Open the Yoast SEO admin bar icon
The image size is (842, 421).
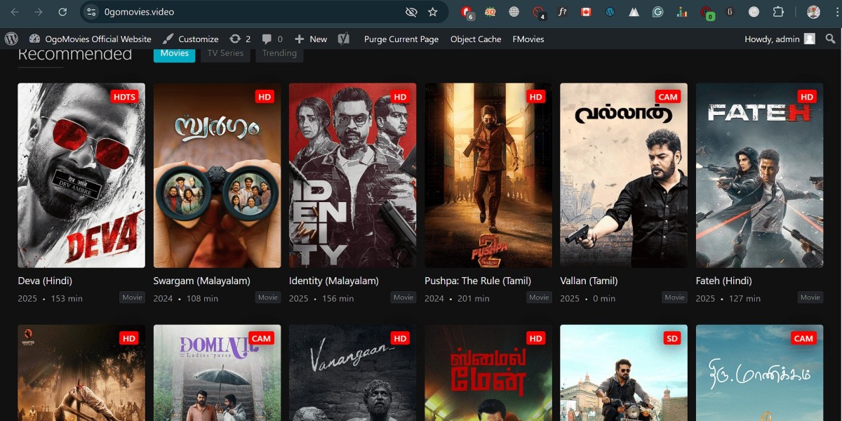(344, 39)
